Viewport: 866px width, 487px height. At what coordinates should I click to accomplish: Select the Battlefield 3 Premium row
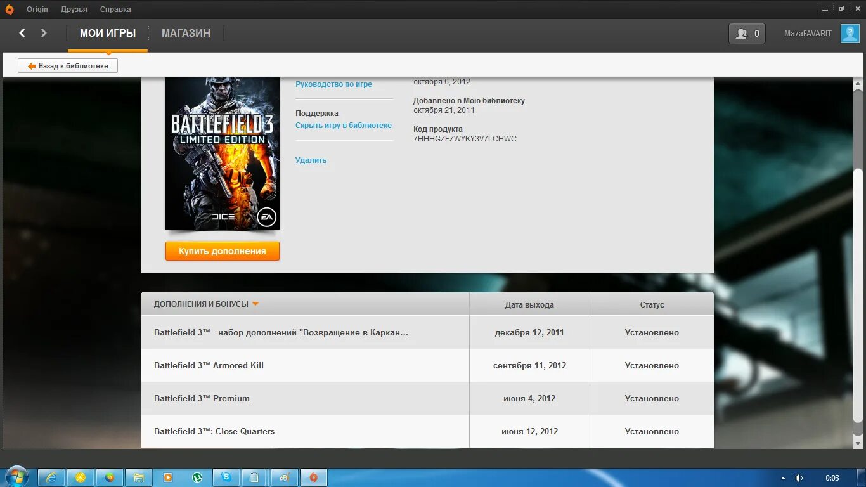point(427,398)
